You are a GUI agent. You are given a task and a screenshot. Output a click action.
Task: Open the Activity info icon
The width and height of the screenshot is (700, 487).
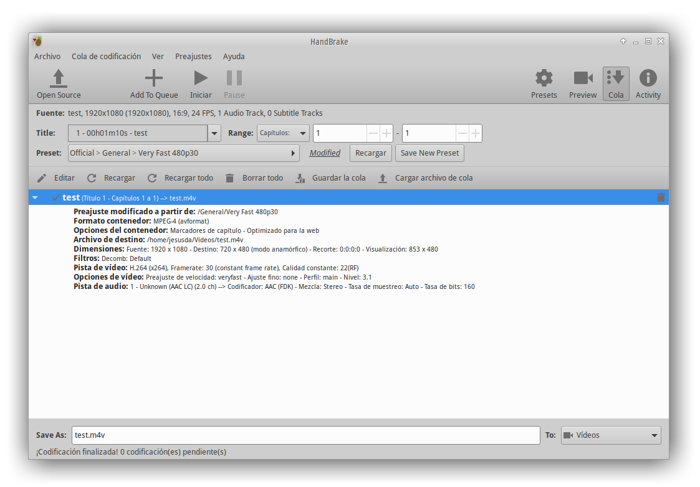pyautogui.click(x=648, y=78)
